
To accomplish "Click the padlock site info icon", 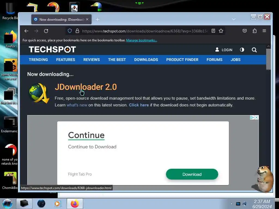I will pyautogui.click(x=77, y=31).
